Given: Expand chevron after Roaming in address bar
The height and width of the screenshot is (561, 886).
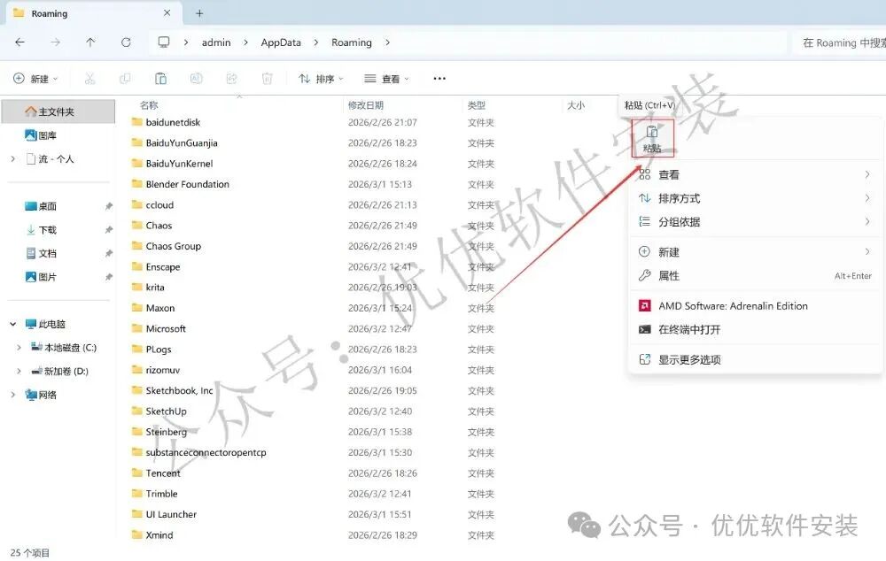Looking at the screenshot, I should [388, 42].
